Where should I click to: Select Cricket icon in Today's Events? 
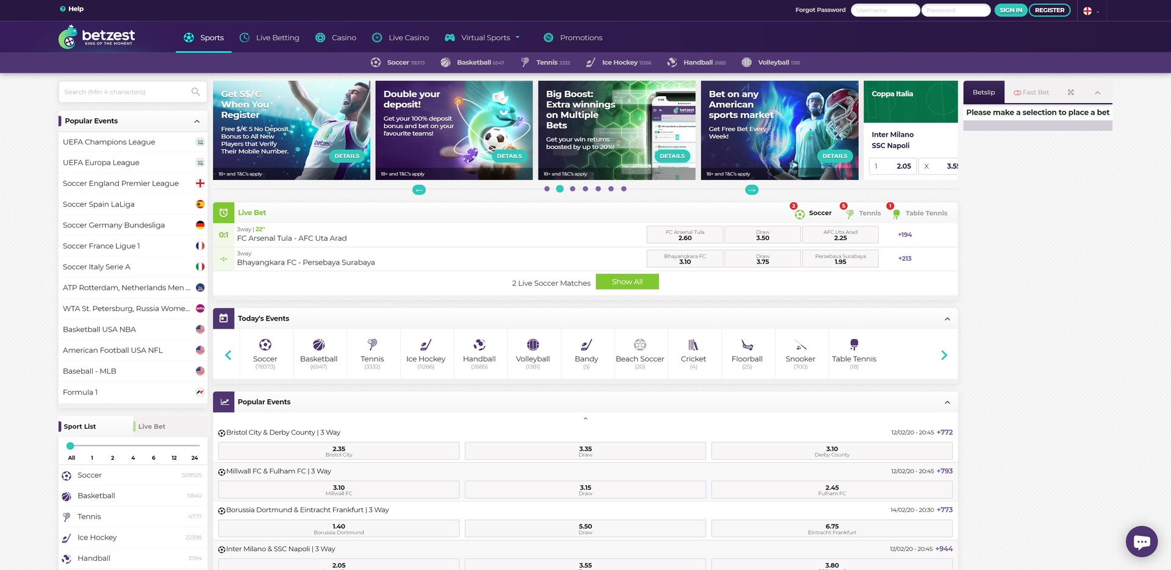pyautogui.click(x=693, y=344)
